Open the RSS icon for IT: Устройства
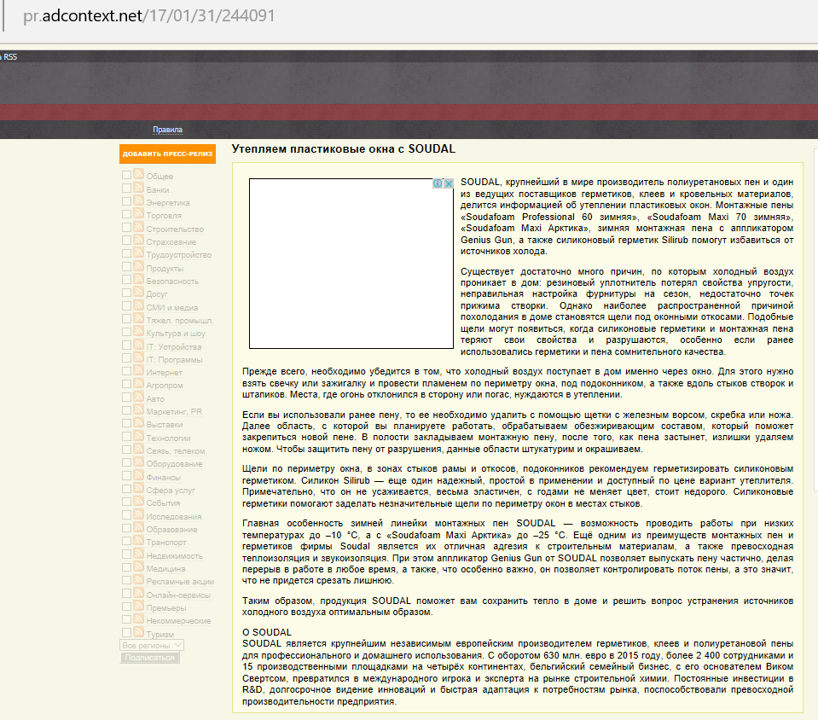 coord(138,345)
